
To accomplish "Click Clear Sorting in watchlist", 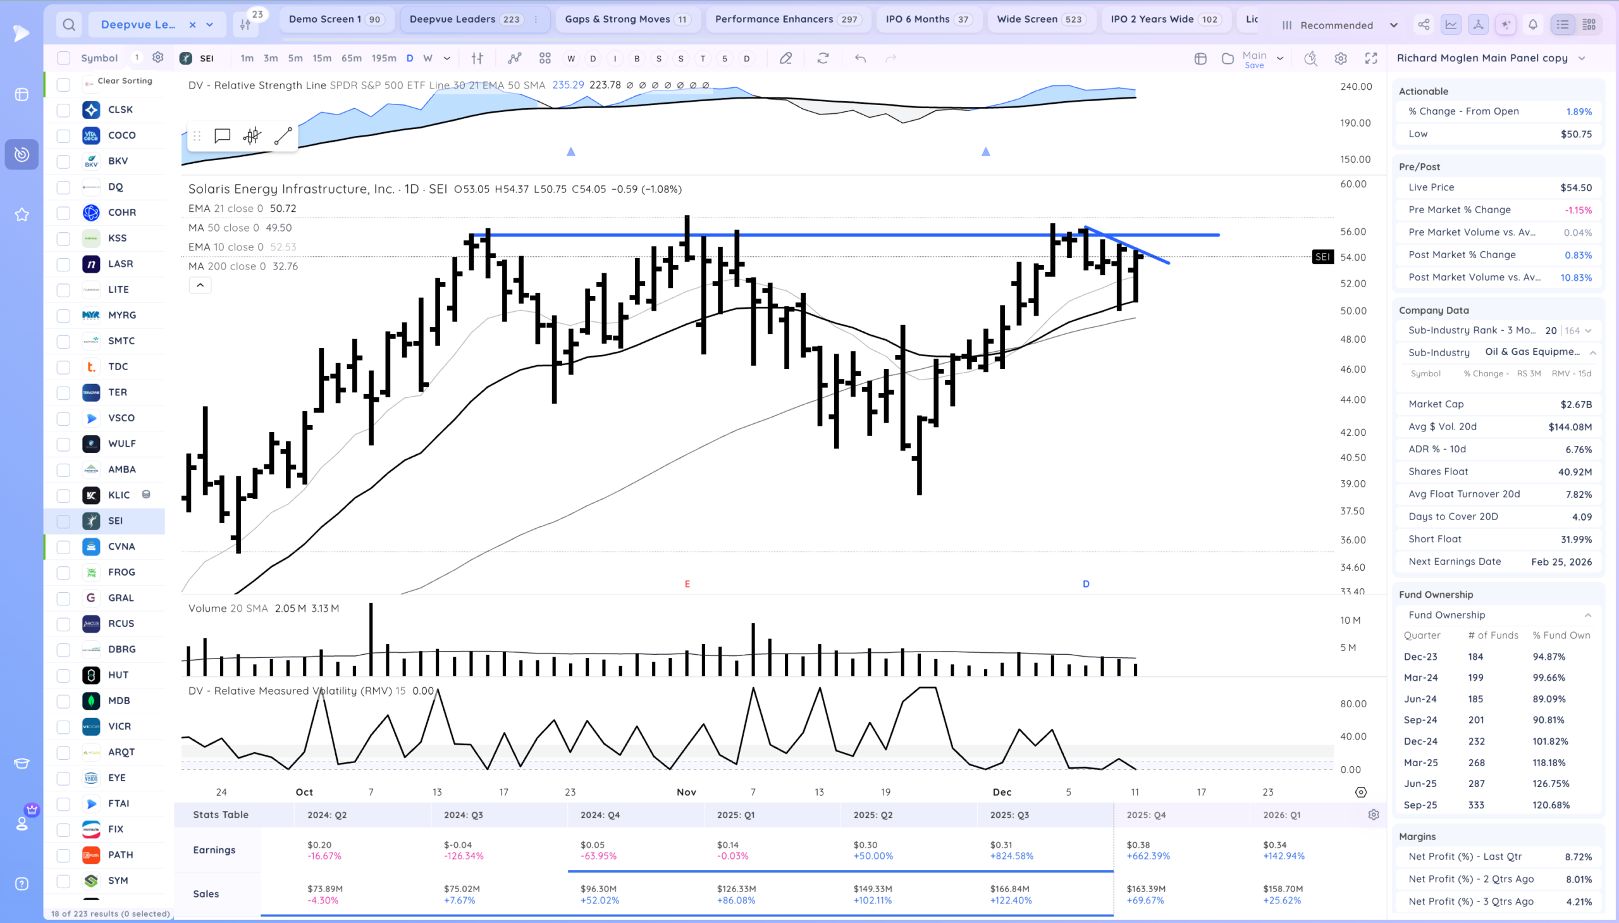I will point(124,81).
